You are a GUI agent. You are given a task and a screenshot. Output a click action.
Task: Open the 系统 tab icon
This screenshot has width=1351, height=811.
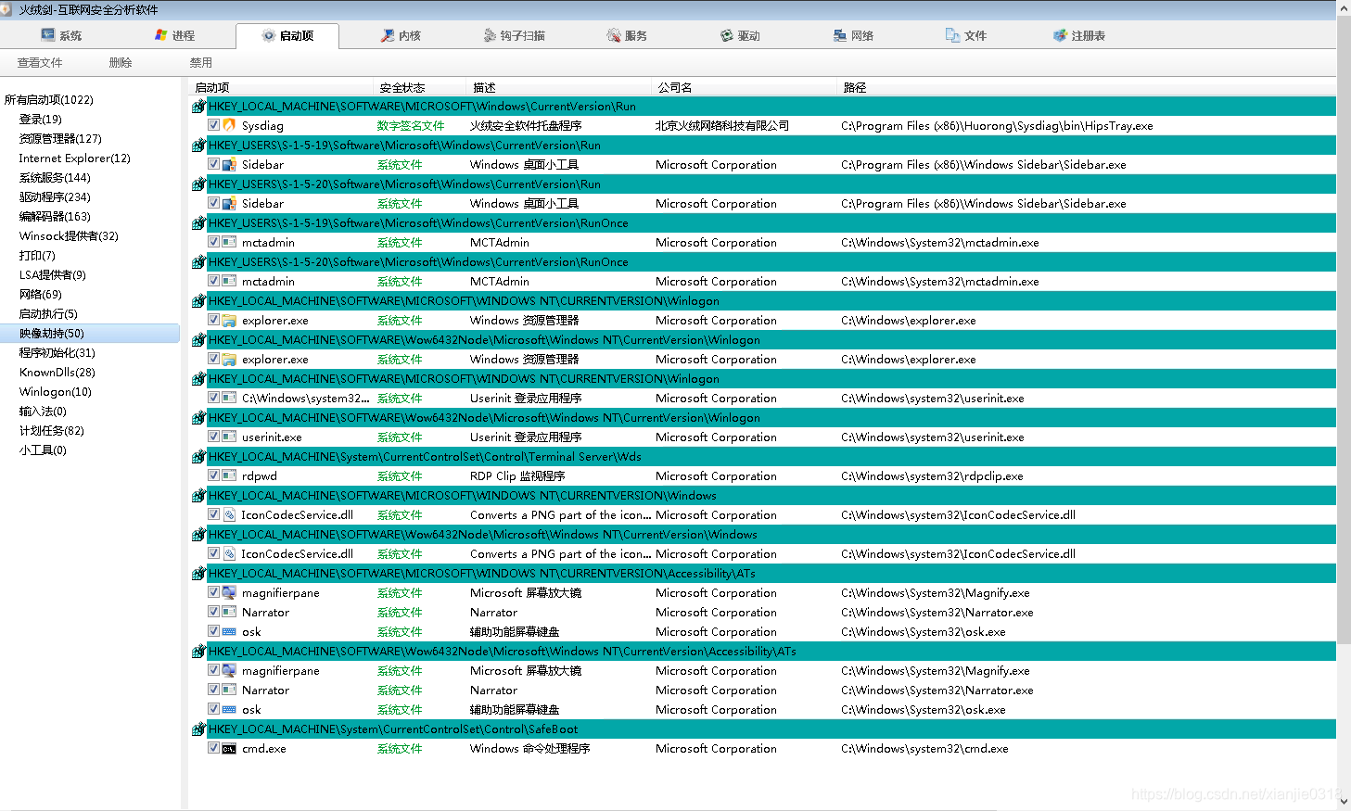click(47, 35)
